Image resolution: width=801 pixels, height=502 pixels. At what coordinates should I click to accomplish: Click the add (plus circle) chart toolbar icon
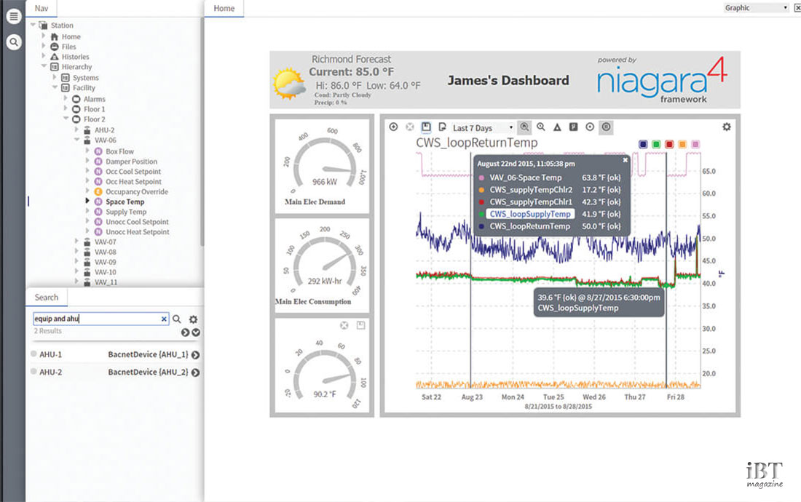(393, 127)
